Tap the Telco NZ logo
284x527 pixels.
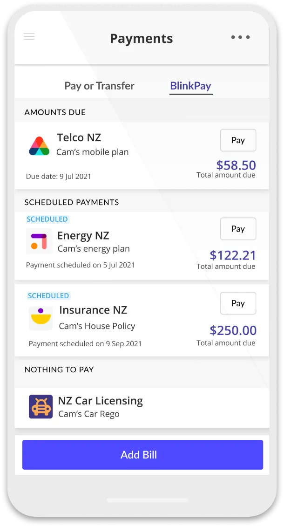[40, 145]
